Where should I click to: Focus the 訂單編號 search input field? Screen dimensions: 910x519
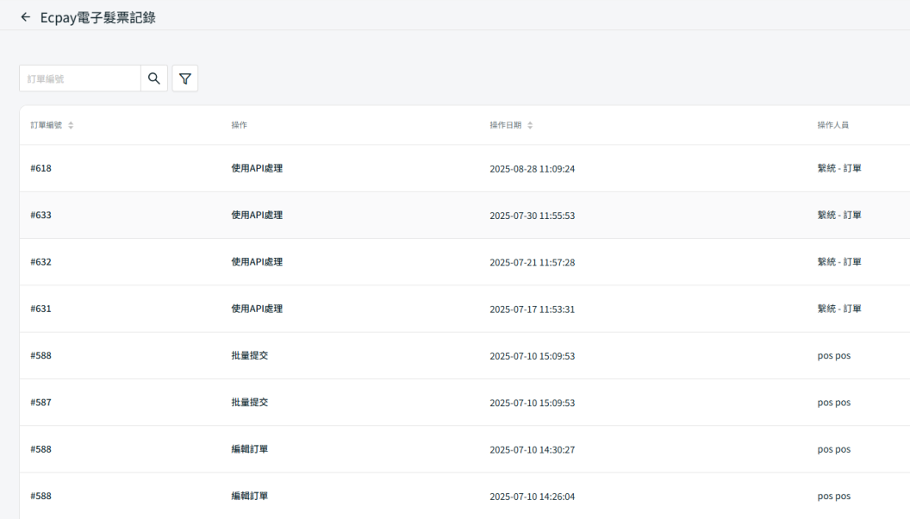point(79,78)
